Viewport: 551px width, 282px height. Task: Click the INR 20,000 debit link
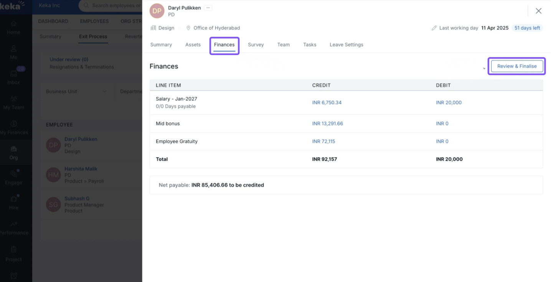[x=449, y=102]
